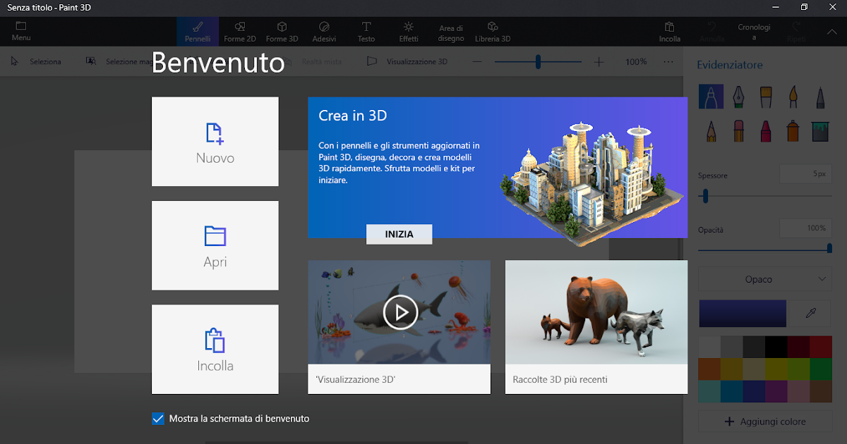Switch to the Forme 3D tab

coord(282,31)
